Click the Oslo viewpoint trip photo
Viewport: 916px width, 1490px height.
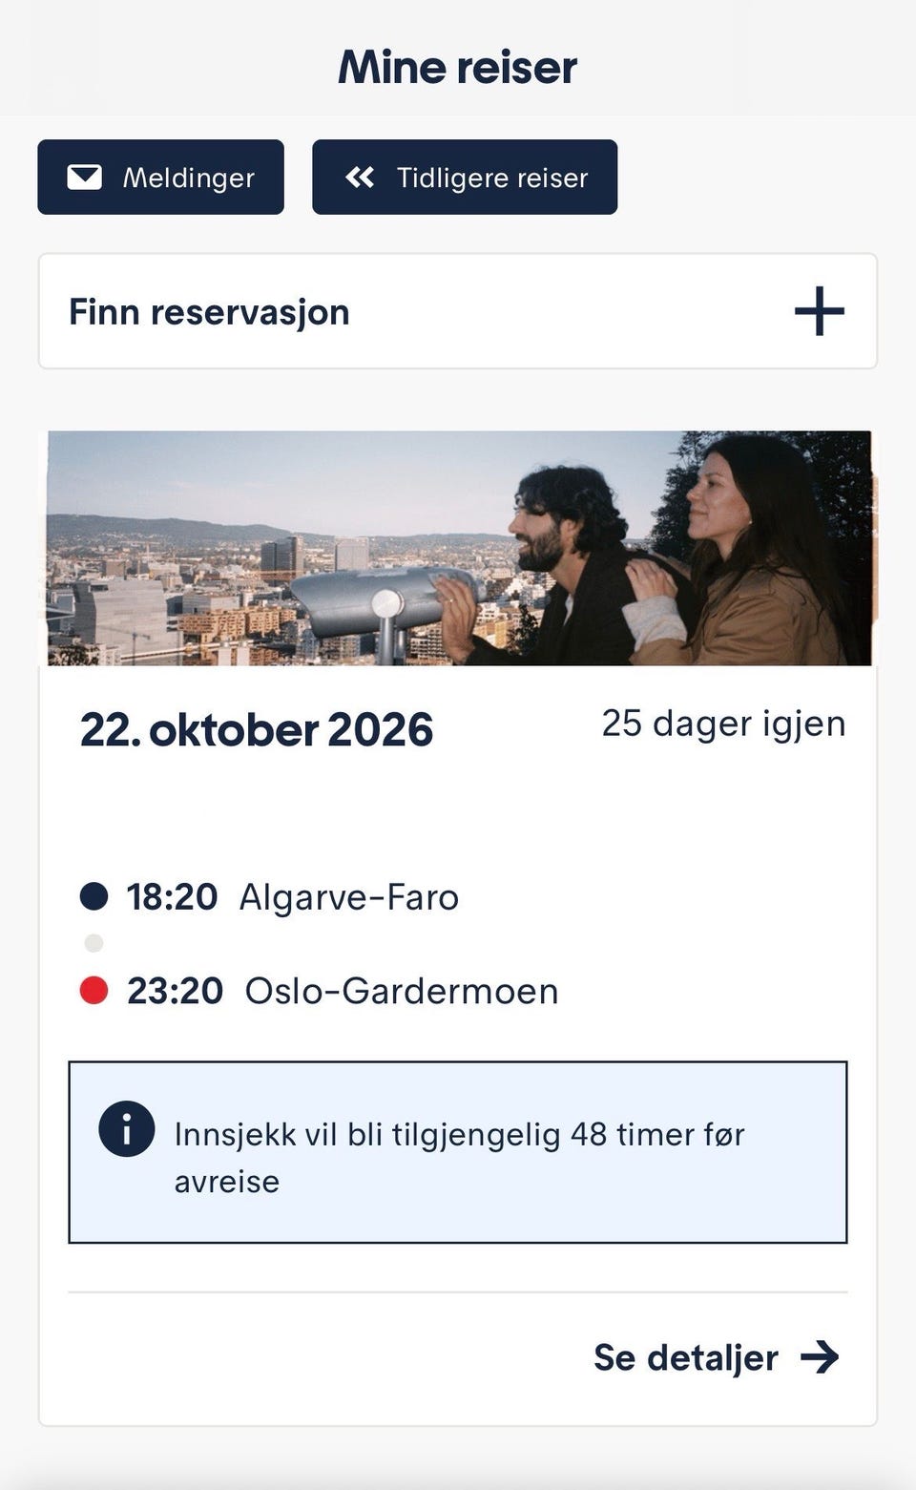coord(459,548)
